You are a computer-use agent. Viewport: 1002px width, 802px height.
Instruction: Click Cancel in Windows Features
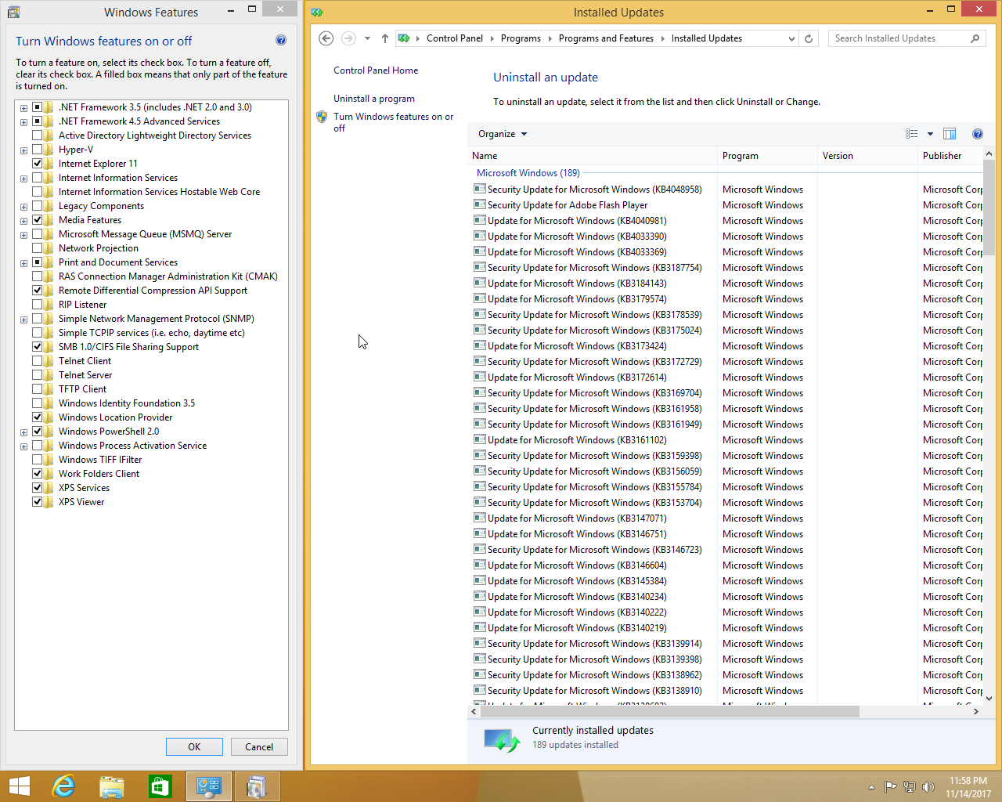click(259, 746)
